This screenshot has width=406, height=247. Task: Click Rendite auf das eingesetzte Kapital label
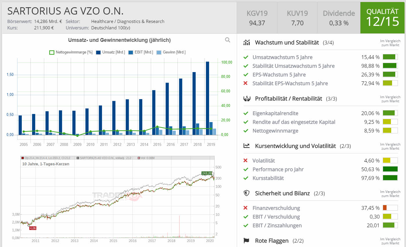294,122
